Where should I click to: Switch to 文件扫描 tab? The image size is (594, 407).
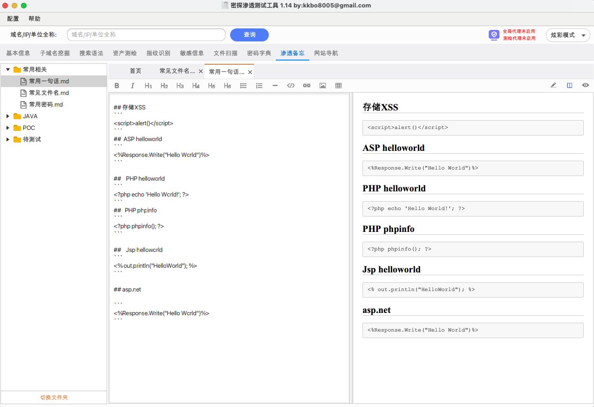tap(225, 53)
